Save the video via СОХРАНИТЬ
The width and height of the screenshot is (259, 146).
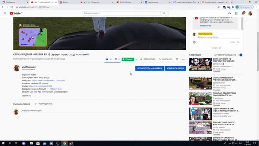click(166, 59)
